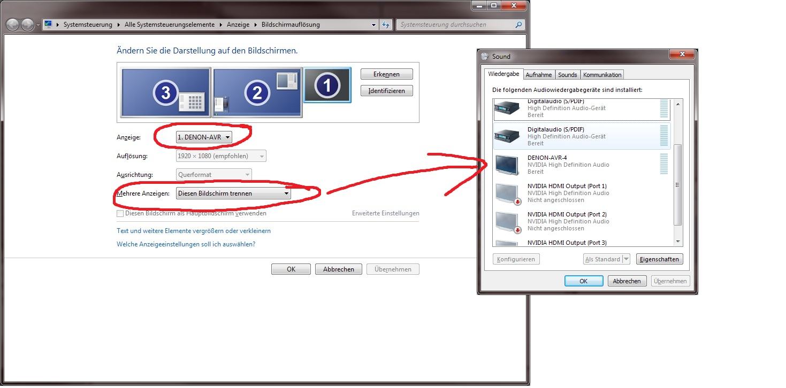The height and width of the screenshot is (388, 786).
Task: Click the Forward navigation arrow
Action: coord(28,25)
